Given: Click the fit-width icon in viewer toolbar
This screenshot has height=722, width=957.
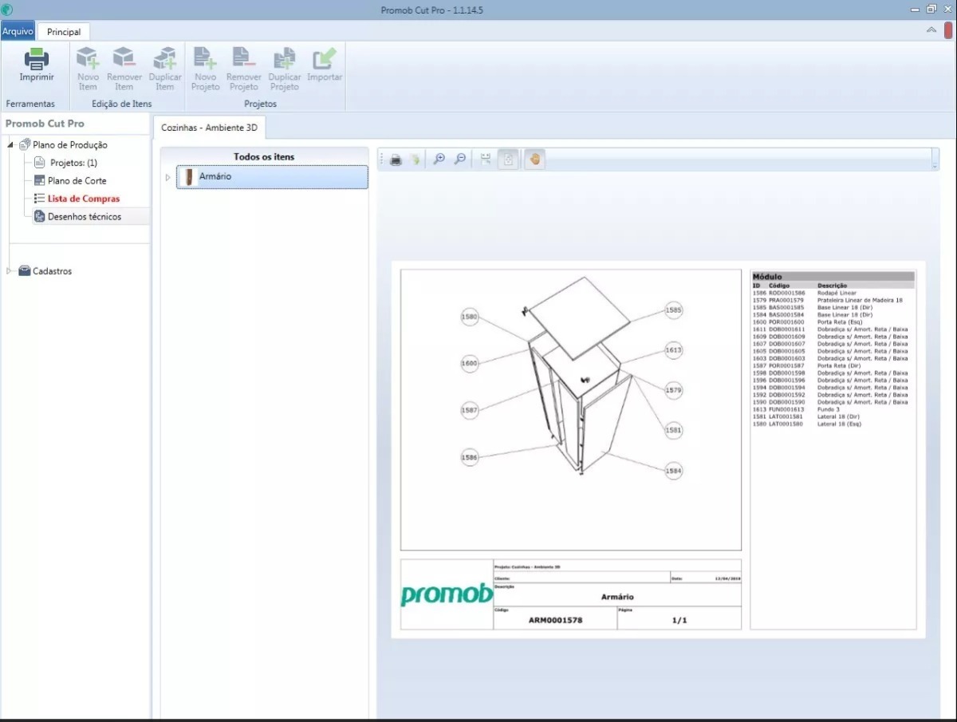Looking at the screenshot, I should coord(486,160).
